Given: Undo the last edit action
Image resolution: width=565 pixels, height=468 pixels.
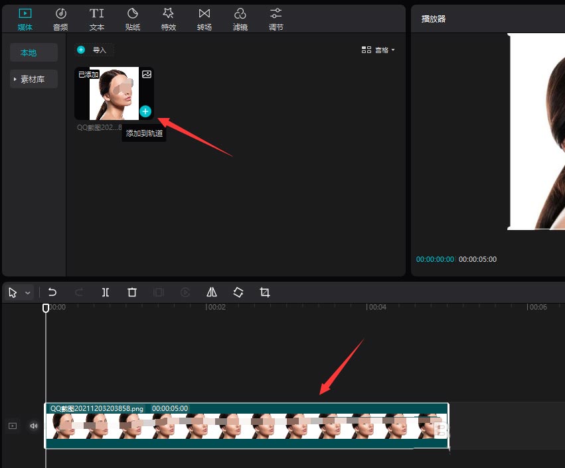Looking at the screenshot, I should [x=52, y=292].
